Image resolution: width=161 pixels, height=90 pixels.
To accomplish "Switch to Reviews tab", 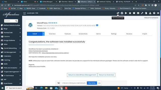I will point(129,34).
